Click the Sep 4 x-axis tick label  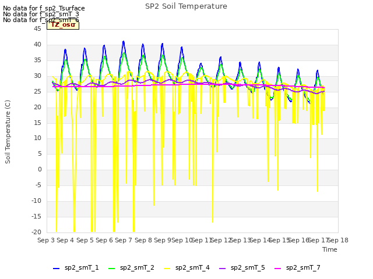(65, 240)
